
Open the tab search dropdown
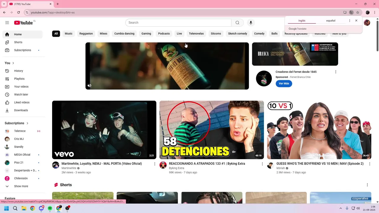(x=4, y=4)
